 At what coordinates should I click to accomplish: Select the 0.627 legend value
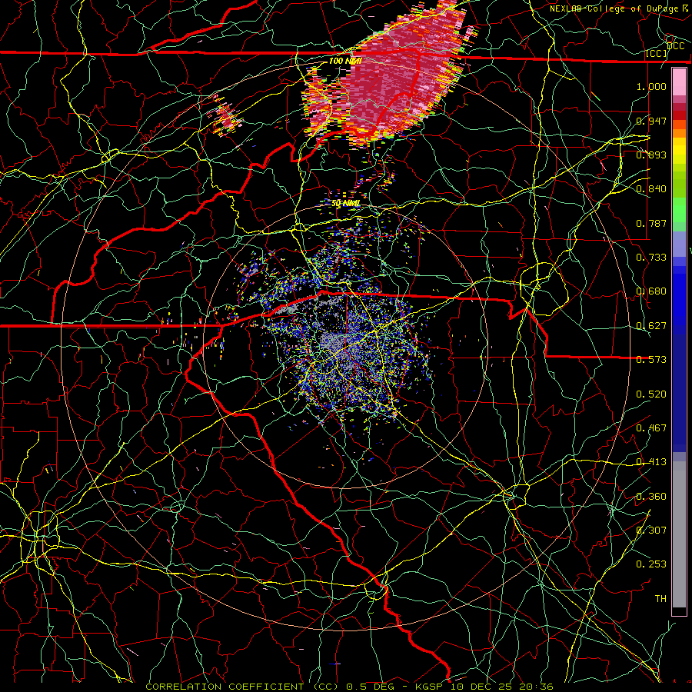(651, 326)
